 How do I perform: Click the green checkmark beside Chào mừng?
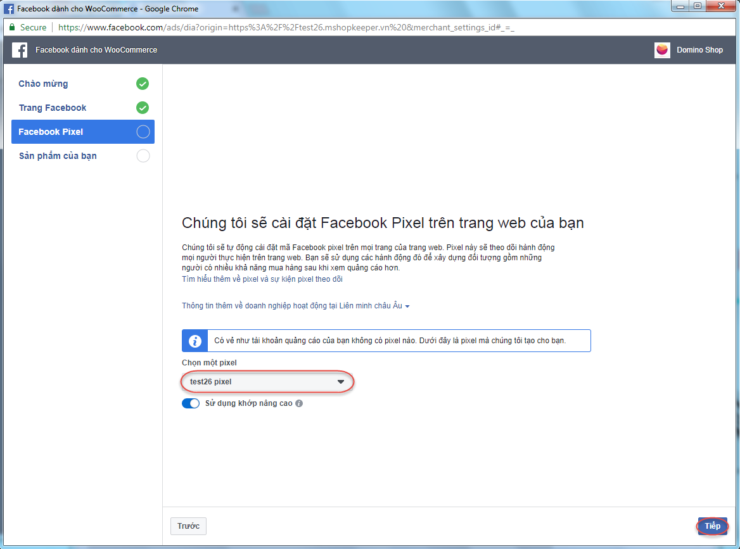point(143,84)
